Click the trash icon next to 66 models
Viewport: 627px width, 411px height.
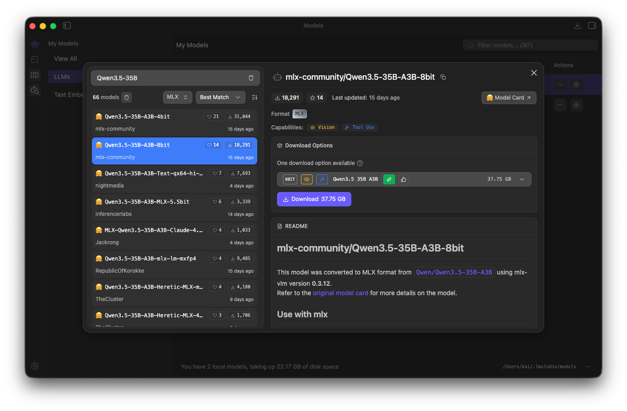127,97
